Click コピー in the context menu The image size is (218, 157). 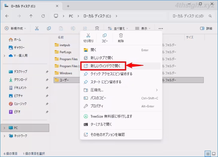coord(105,38)
